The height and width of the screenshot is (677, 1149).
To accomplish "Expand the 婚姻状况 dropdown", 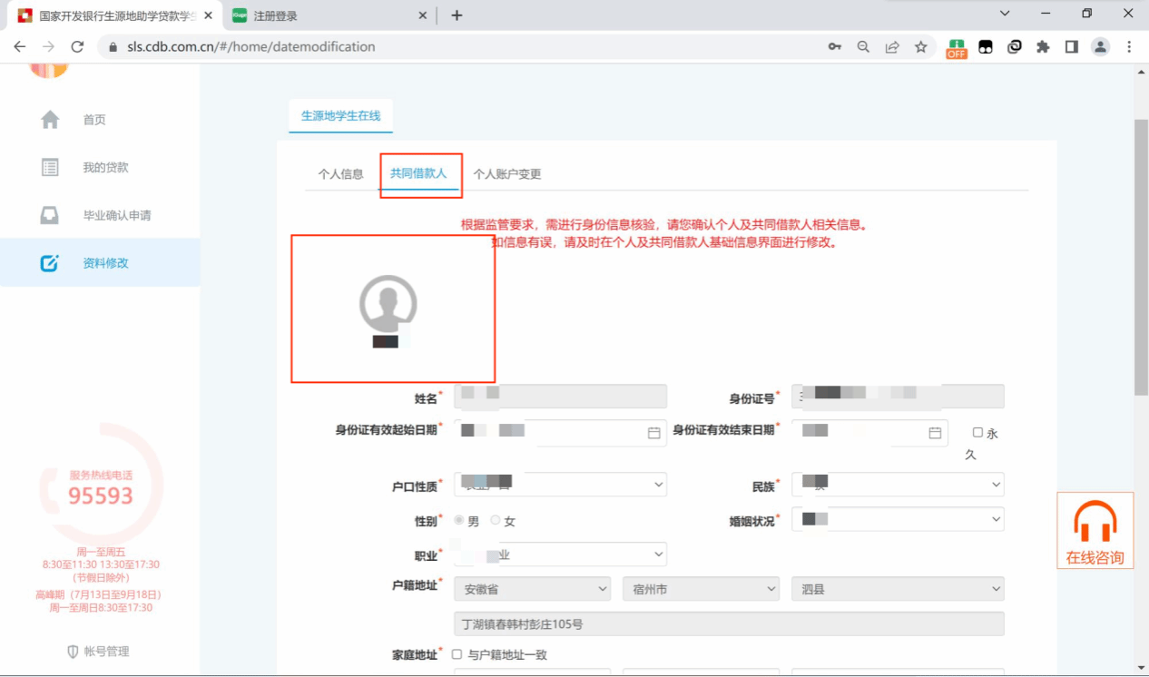I will [x=898, y=520].
